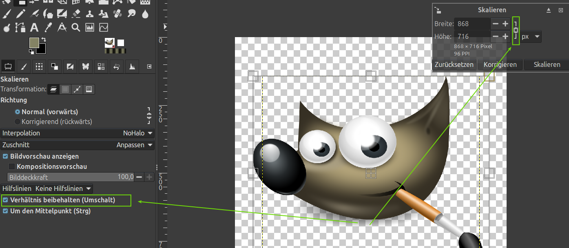
Task: Select the Levels histogram tool icon
Action: (x=90, y=27)
